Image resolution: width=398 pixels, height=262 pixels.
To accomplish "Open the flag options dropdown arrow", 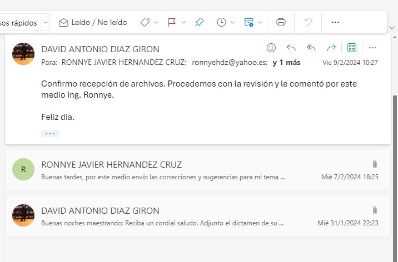I will pyautogui.click(x=183, y=23).
